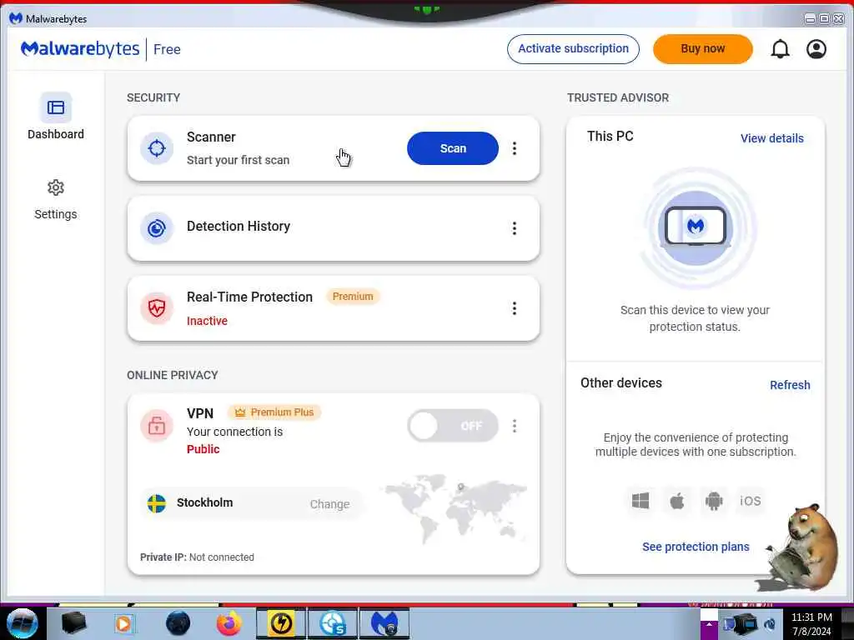Click the Free plan label in header

pyautogui.click(x=167, y=49)
